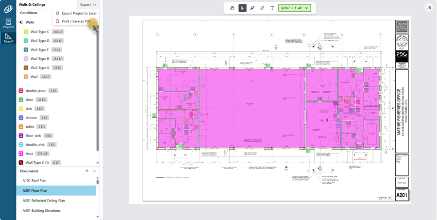437x220 pixels.
Task: Add a new document with plus icon
Action: (87, 171)
